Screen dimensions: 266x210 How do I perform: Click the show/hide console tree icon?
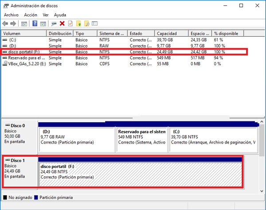[x=24, y=24]
